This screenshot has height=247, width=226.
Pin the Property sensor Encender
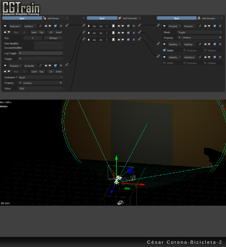click(x=41, y=66)
